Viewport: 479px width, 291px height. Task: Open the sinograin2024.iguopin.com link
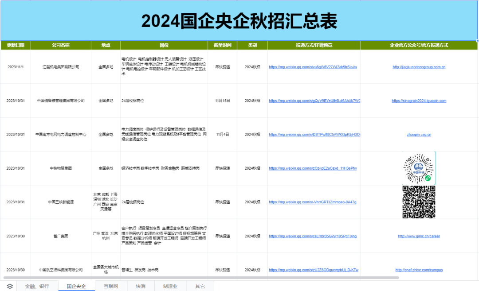click(x=419, y=101)
